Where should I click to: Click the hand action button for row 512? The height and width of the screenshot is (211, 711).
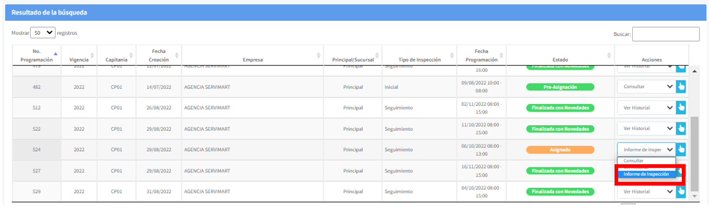tap(681, 108)
